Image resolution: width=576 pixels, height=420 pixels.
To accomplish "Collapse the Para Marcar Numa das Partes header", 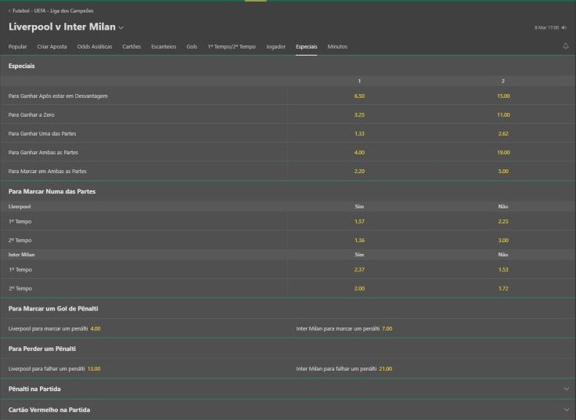I will coord(288,191).
